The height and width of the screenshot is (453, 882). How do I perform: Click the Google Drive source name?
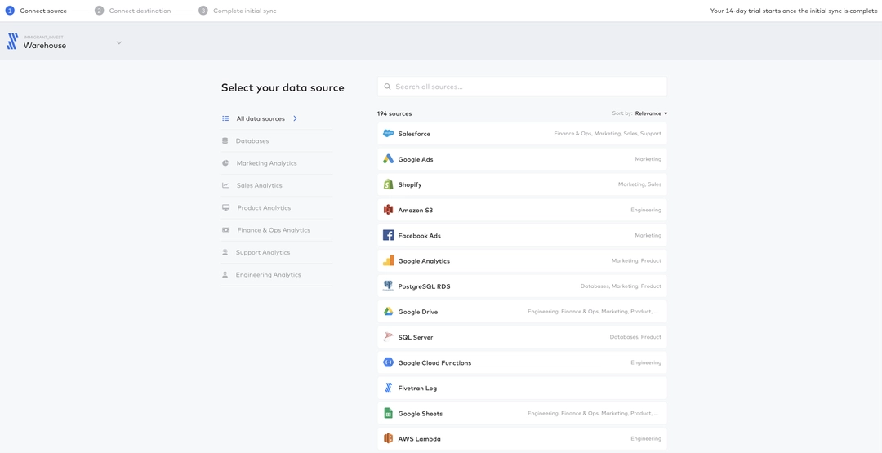[x=418, y=311]
